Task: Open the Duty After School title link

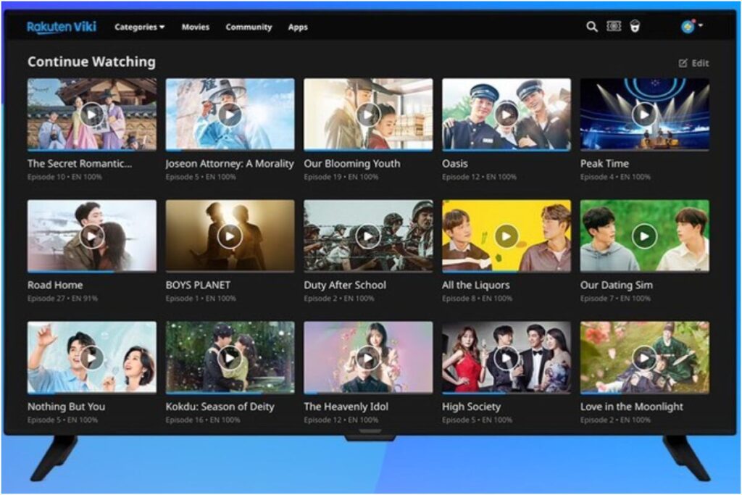Action: (x=345, y=285)
